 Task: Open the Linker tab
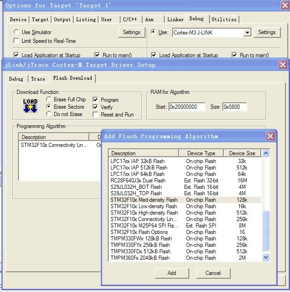pyautogui.click(x=175, y=19)
